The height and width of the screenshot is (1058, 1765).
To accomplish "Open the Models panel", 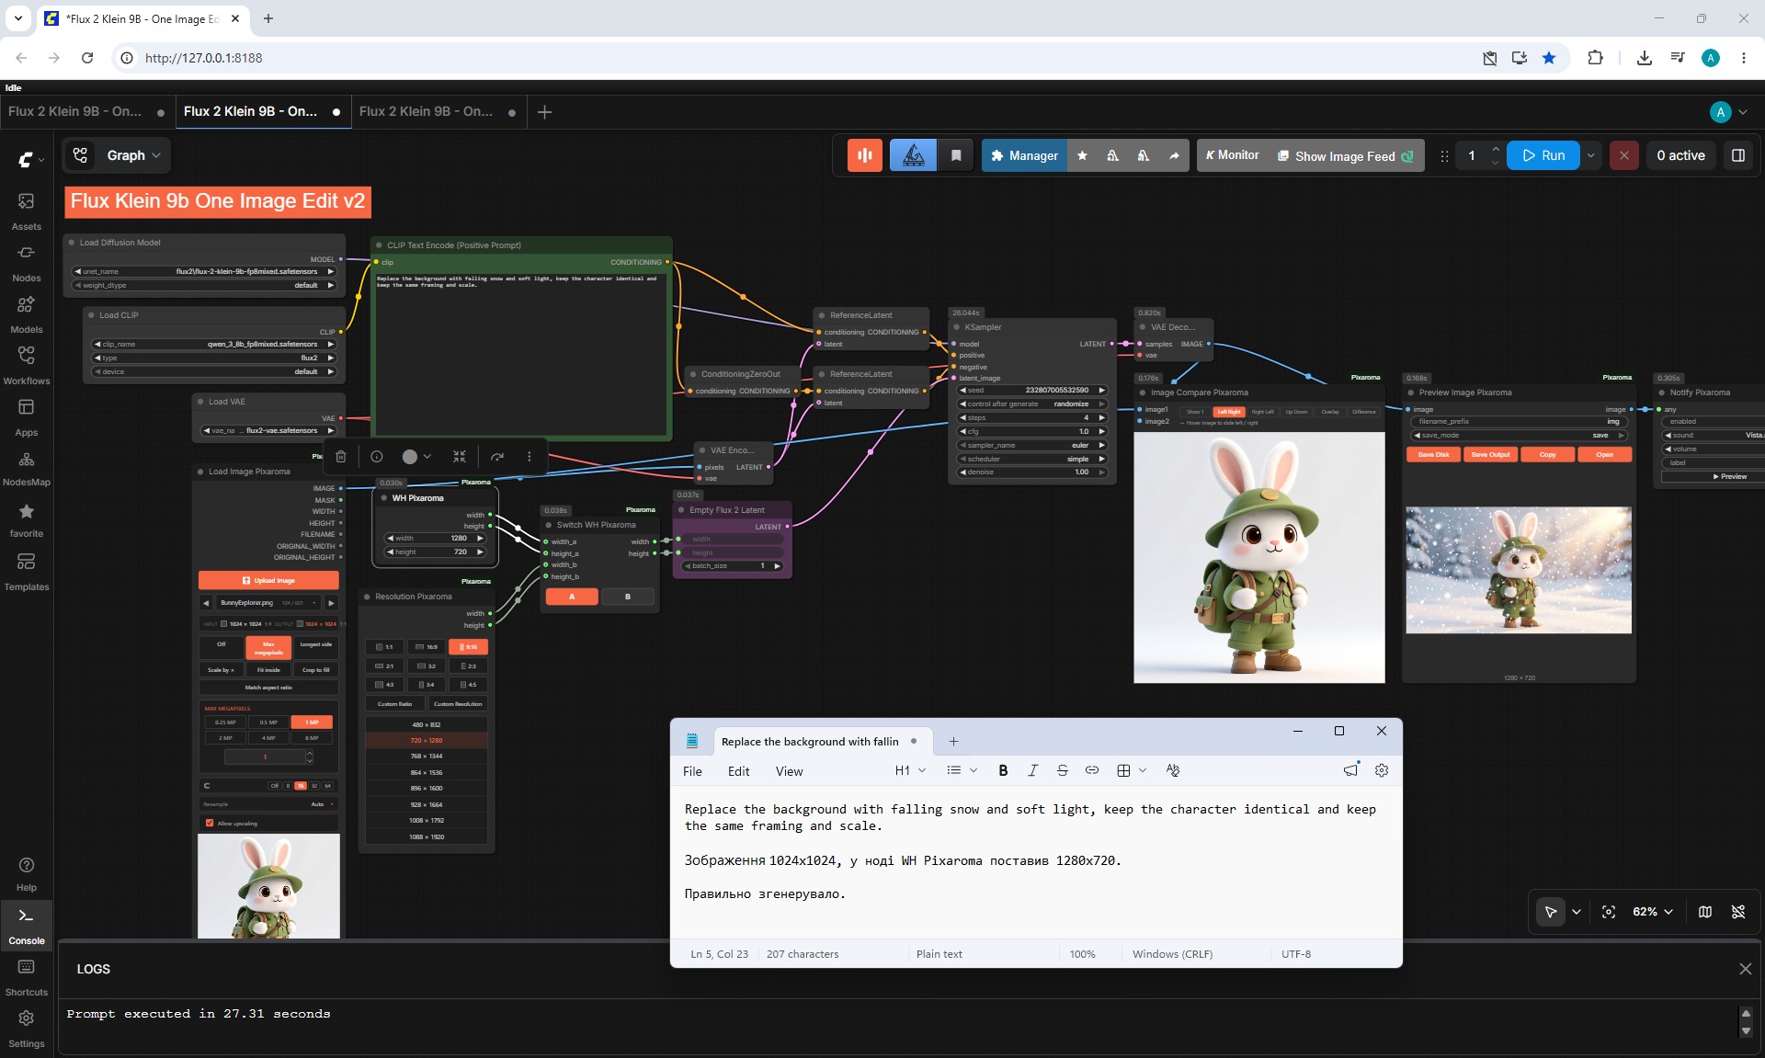I will tap(27, 314).
